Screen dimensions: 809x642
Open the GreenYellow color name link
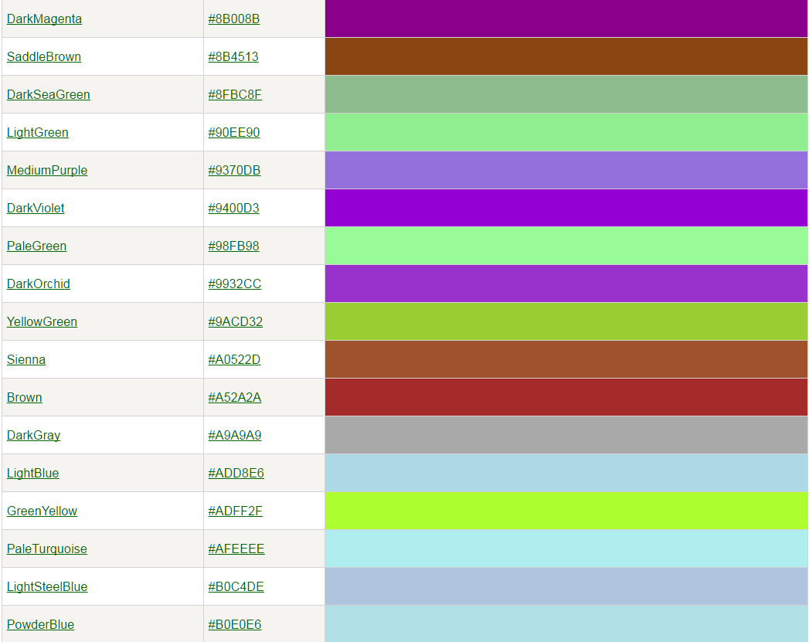[x=42, y=511]
